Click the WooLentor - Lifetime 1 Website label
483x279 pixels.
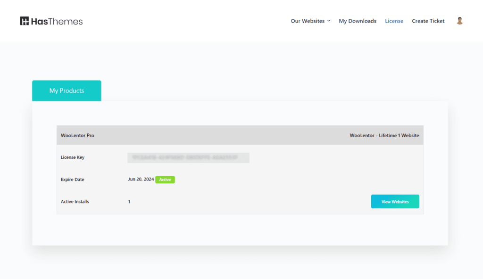tap(384, 135)
